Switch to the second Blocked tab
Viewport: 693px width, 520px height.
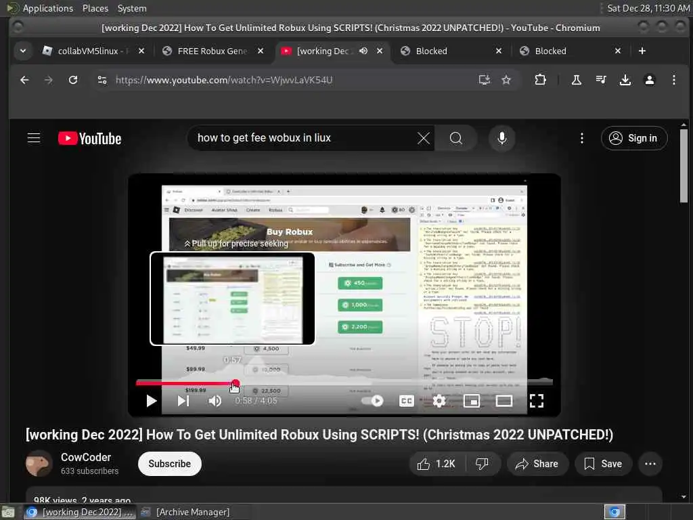click(571, 51)
